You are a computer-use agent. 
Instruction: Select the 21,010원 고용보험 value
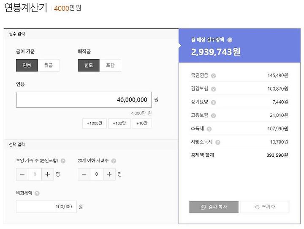(279, 116)
